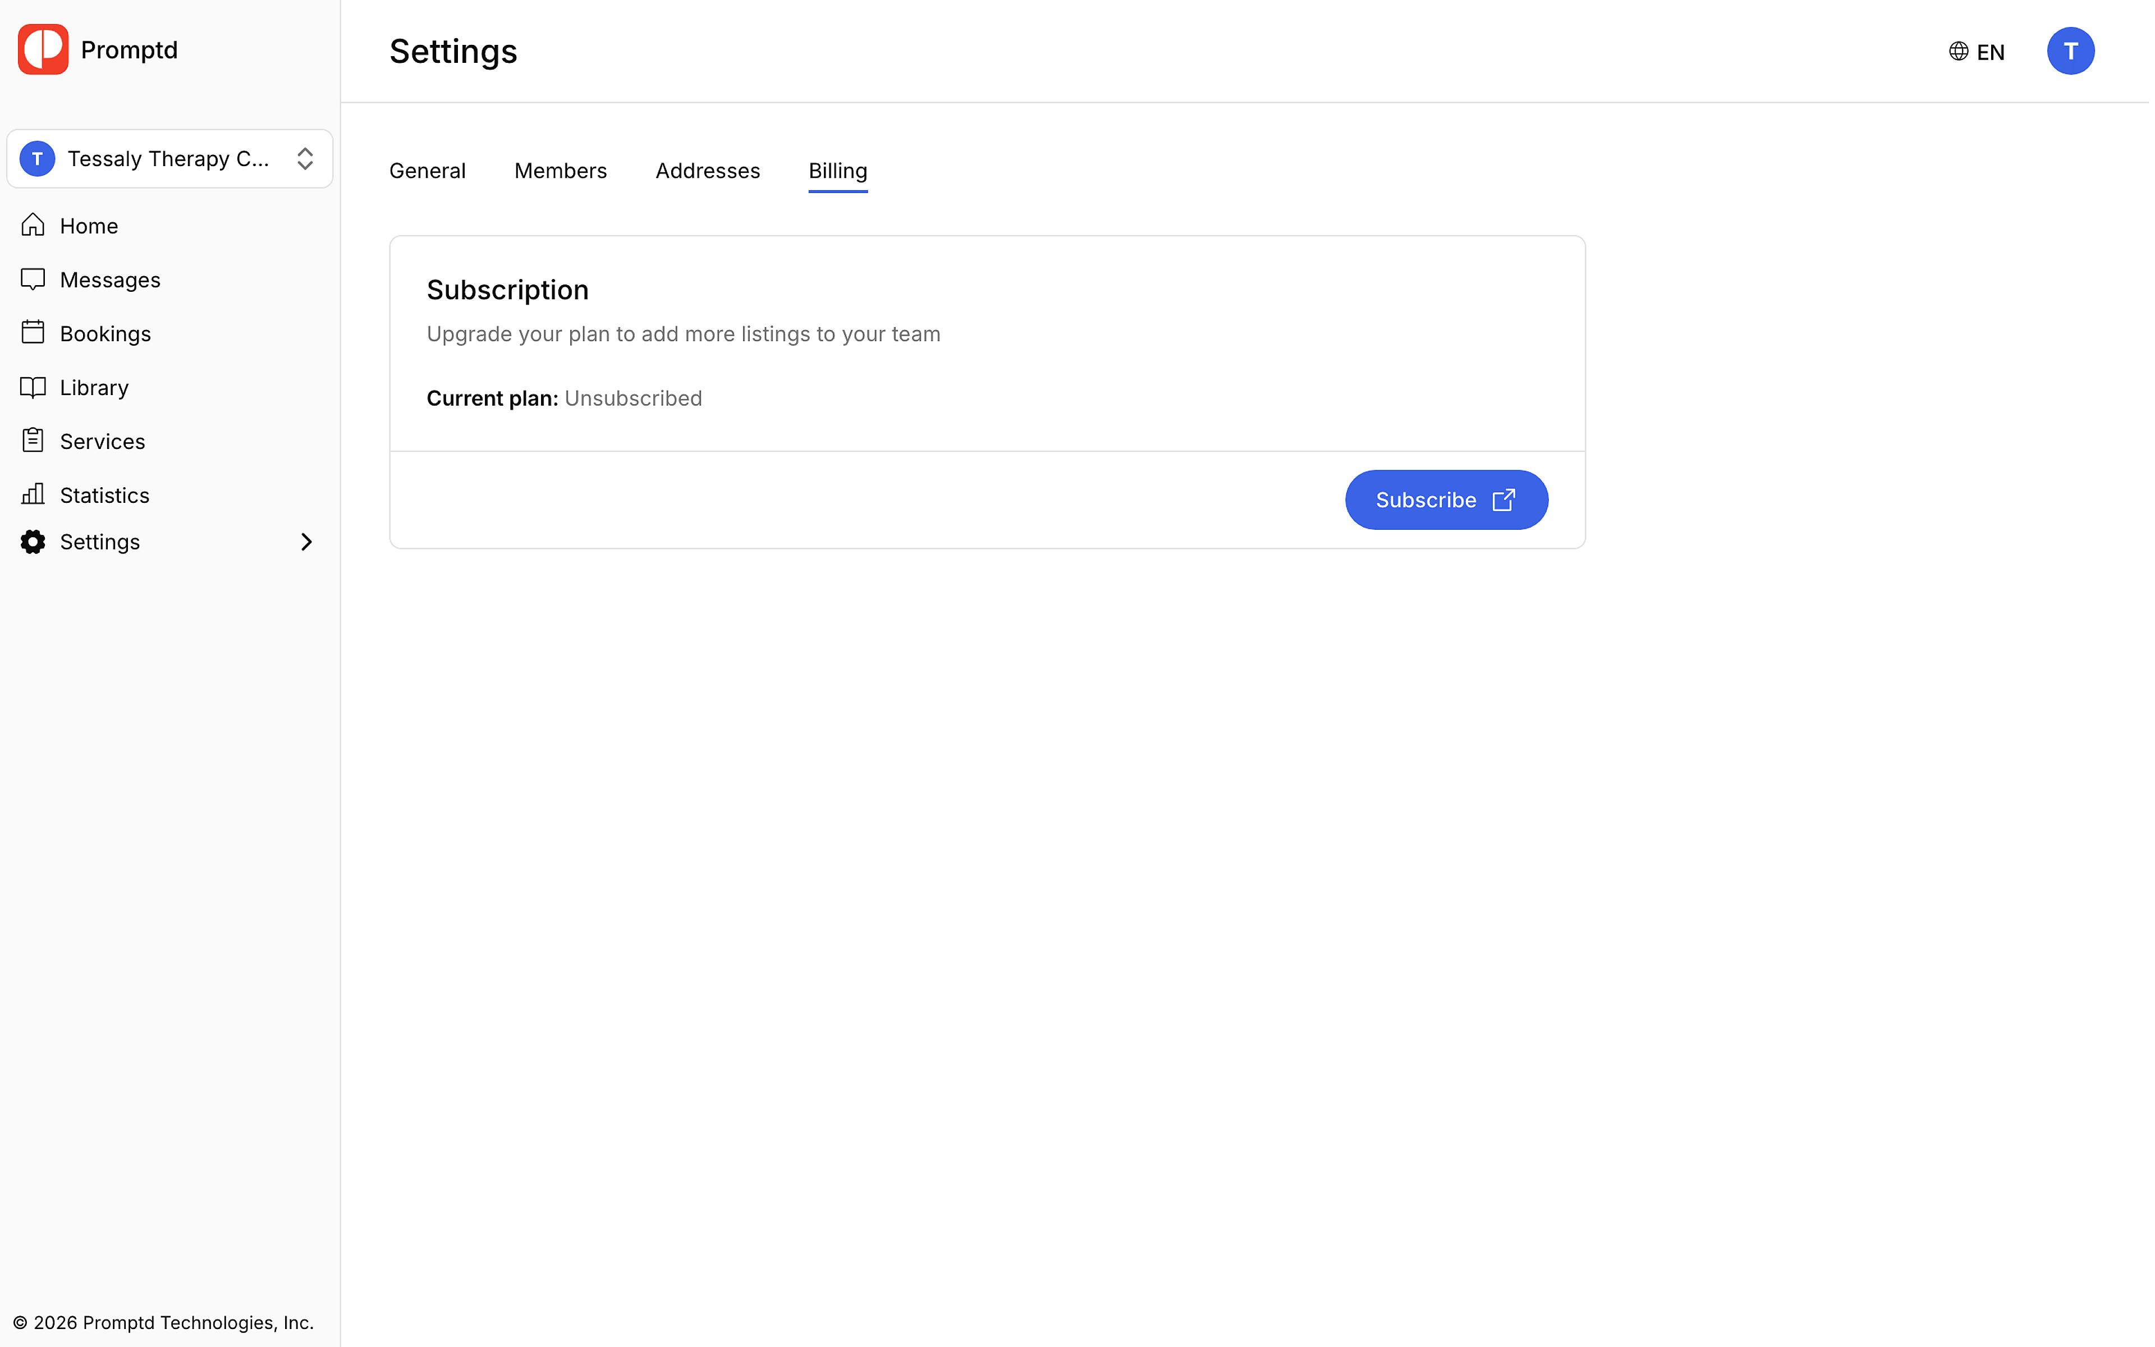Click the Library book icon

coord(33,387)
